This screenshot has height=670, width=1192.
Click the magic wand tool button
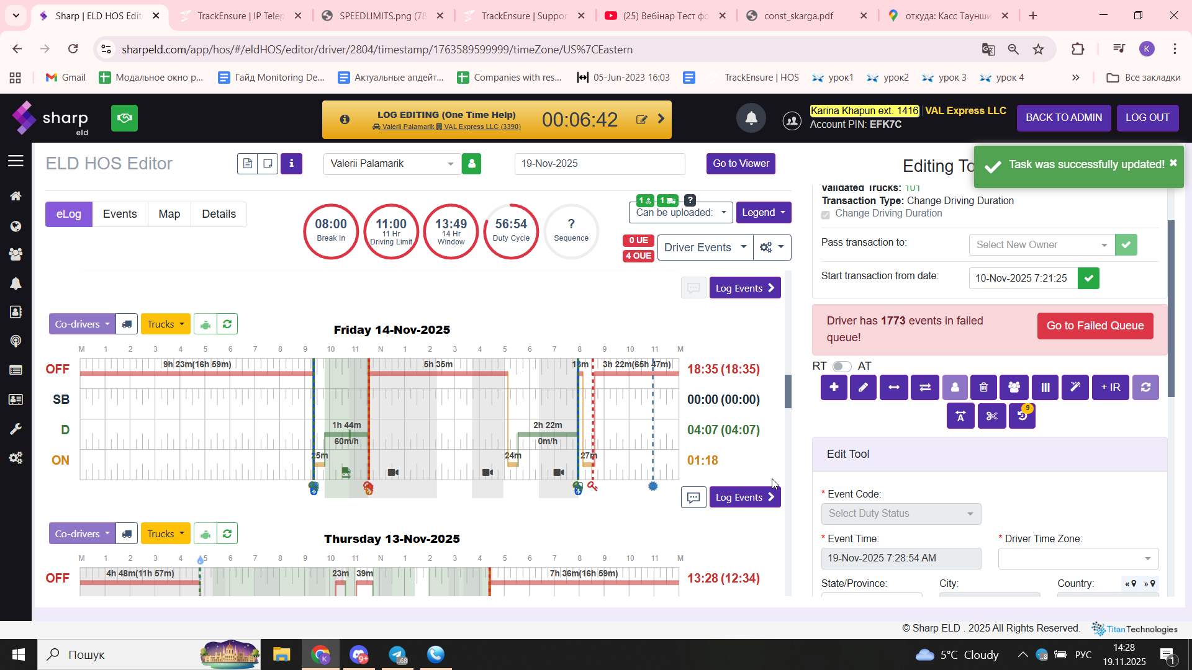pos(1075,388)
